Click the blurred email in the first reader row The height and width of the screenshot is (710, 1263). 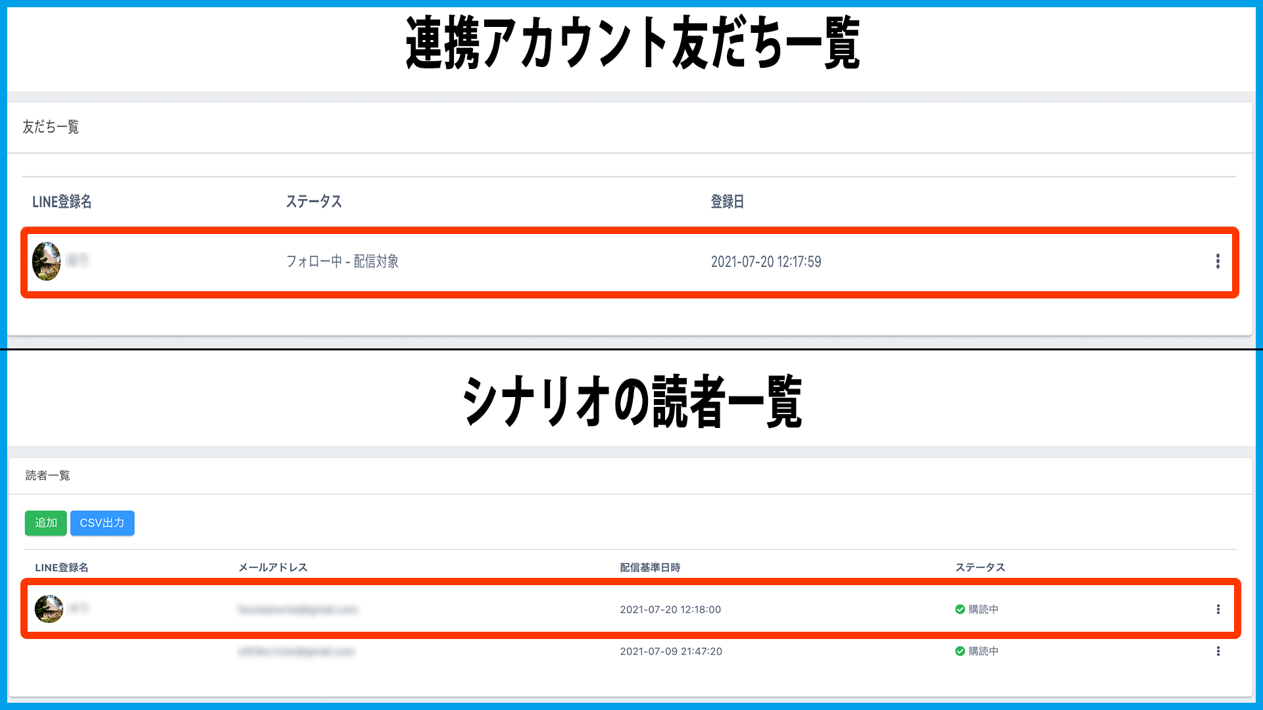[x=297, y=609]
